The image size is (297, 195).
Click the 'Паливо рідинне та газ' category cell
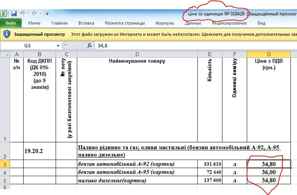pyautogui.click(x=184, y=151)
